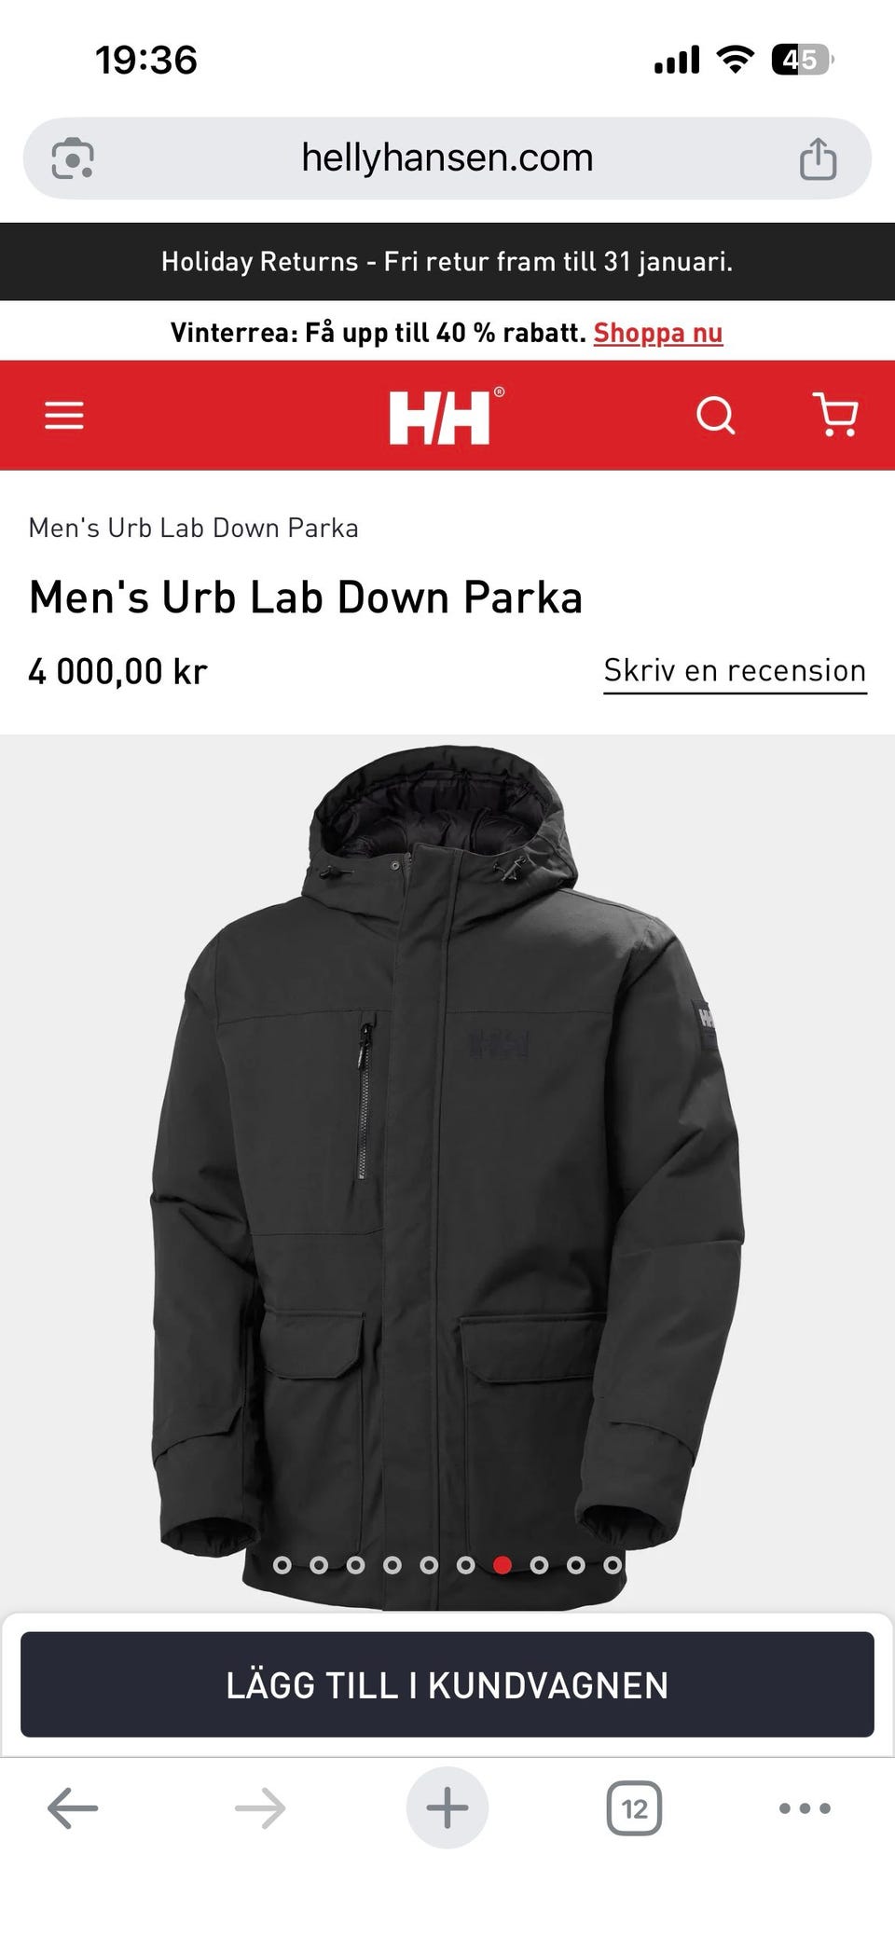This screenshot has height=1937, width=895.
Task: Open the tab switcher showing 12 tabs
Action: coord(634,1808)
